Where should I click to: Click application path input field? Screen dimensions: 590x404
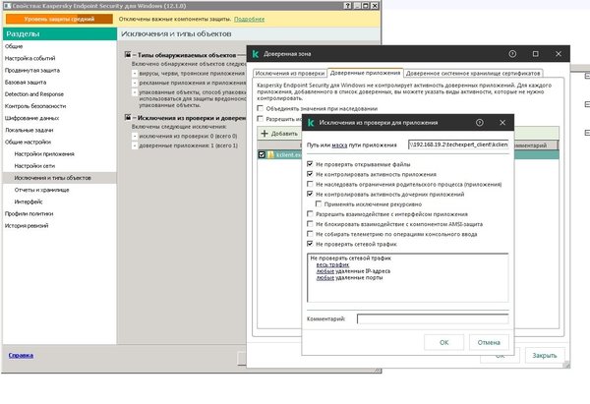(x=458, y=144)
